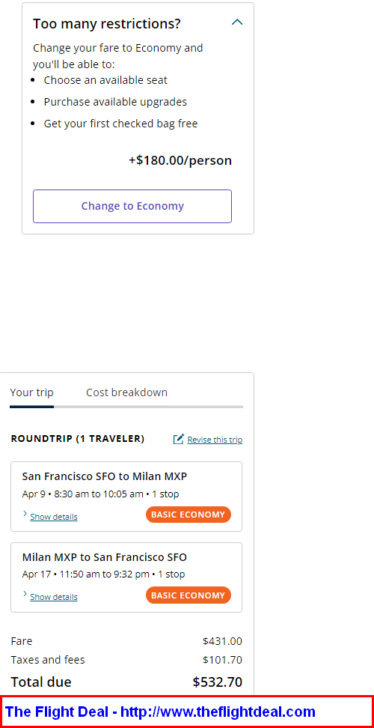
Task: Click the Taxes and fees $101.70 line
Action: [126, 660]
